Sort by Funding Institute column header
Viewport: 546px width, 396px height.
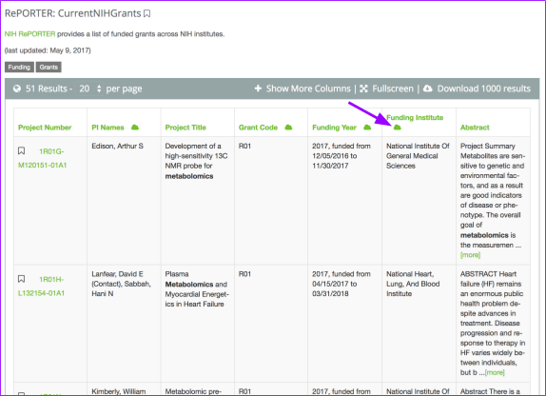(415, 117)
